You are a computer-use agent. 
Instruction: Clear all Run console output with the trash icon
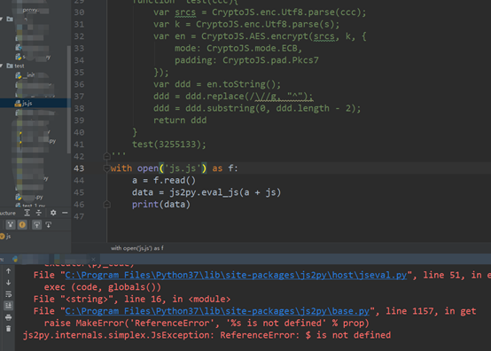click(9, 329)
